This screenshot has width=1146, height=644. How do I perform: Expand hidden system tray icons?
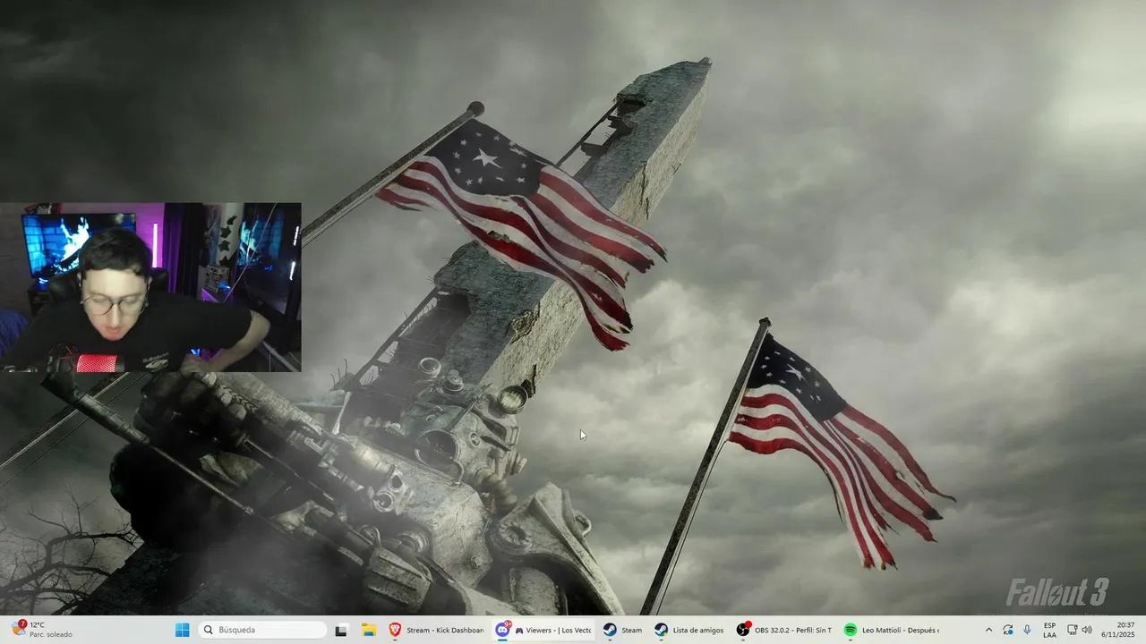click(988, 630)
